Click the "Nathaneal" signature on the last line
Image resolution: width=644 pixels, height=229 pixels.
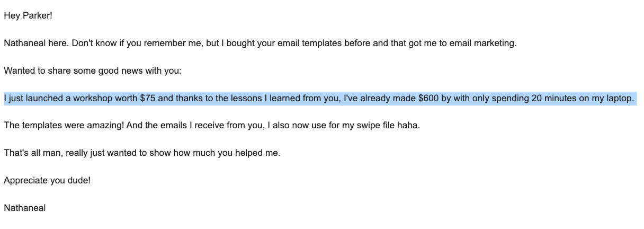coord(24,208)
